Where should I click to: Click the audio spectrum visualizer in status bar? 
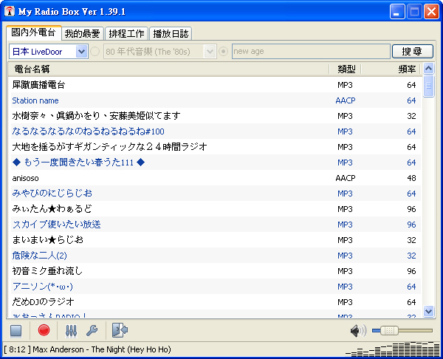pyautogui.click(x=393, y=349)
